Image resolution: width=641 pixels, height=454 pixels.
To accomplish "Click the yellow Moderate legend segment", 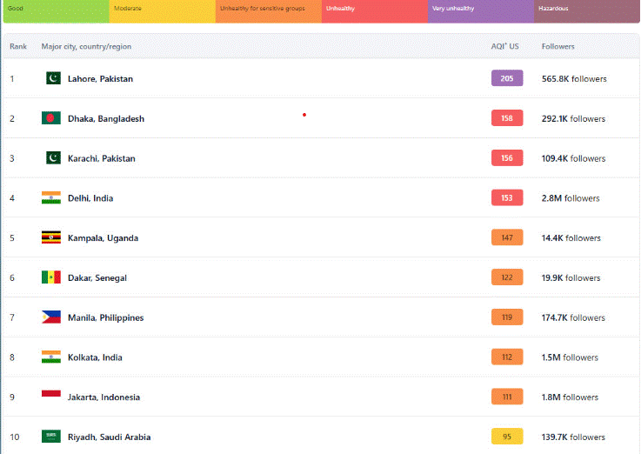I will (163, 10).
